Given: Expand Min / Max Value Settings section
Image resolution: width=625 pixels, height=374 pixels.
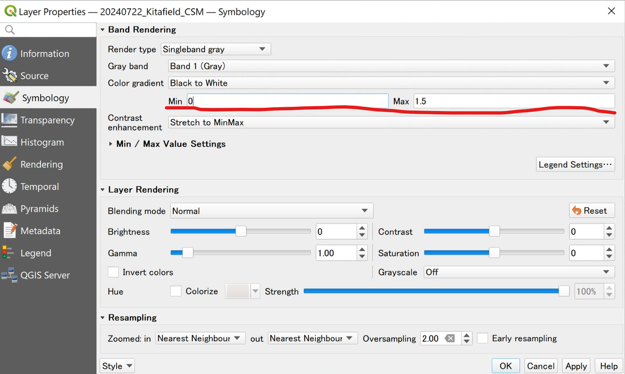Looking at the screenshot, I should [x=111, y=144].
